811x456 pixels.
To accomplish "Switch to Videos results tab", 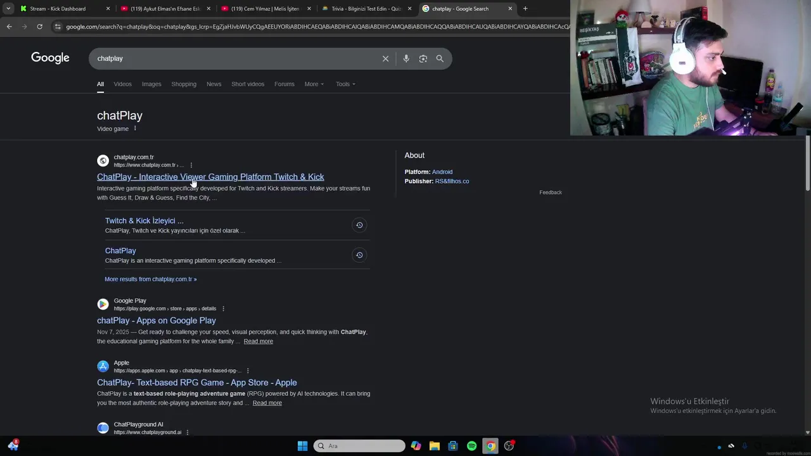I will click(x=122, y=84).
